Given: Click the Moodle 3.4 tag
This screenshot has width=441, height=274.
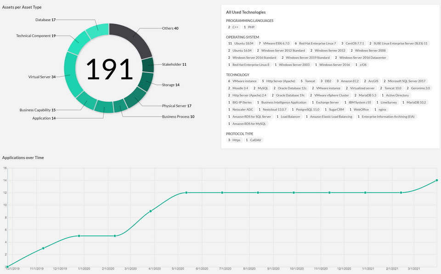Looking at the screenshot, I should pyautogui.click(x=238, y=88).
